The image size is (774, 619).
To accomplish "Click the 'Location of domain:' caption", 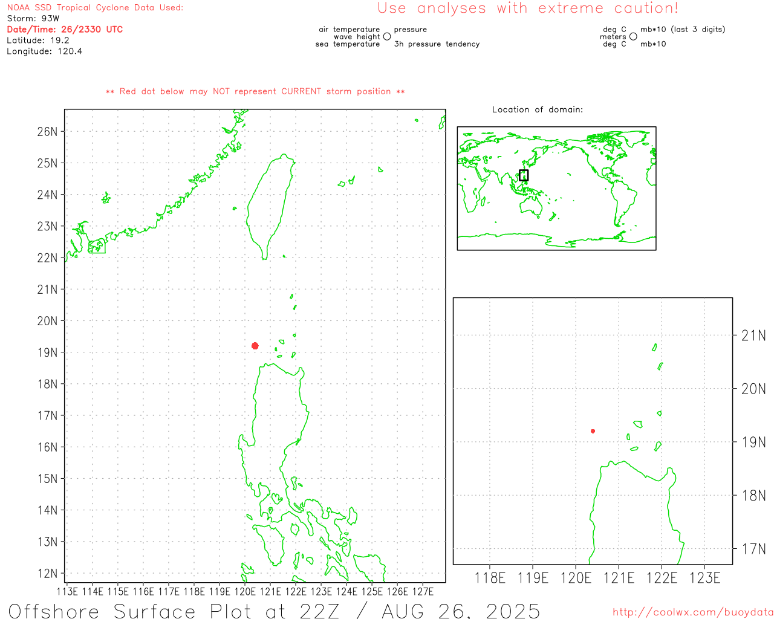I will [538, 109].
